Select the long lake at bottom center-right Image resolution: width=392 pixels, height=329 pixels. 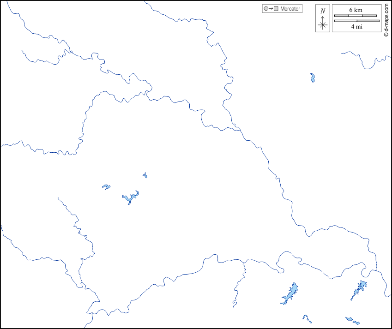click(289, 294)
